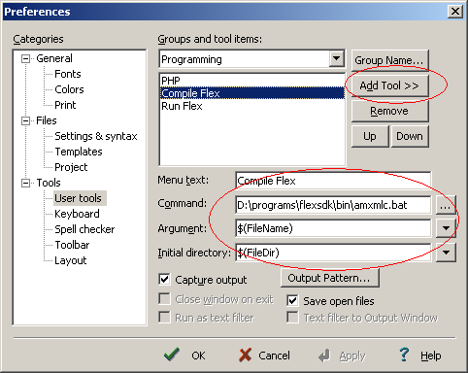Collapse the Tools tree node
Viewport: 468px width, 373px height.
[25, 184]
